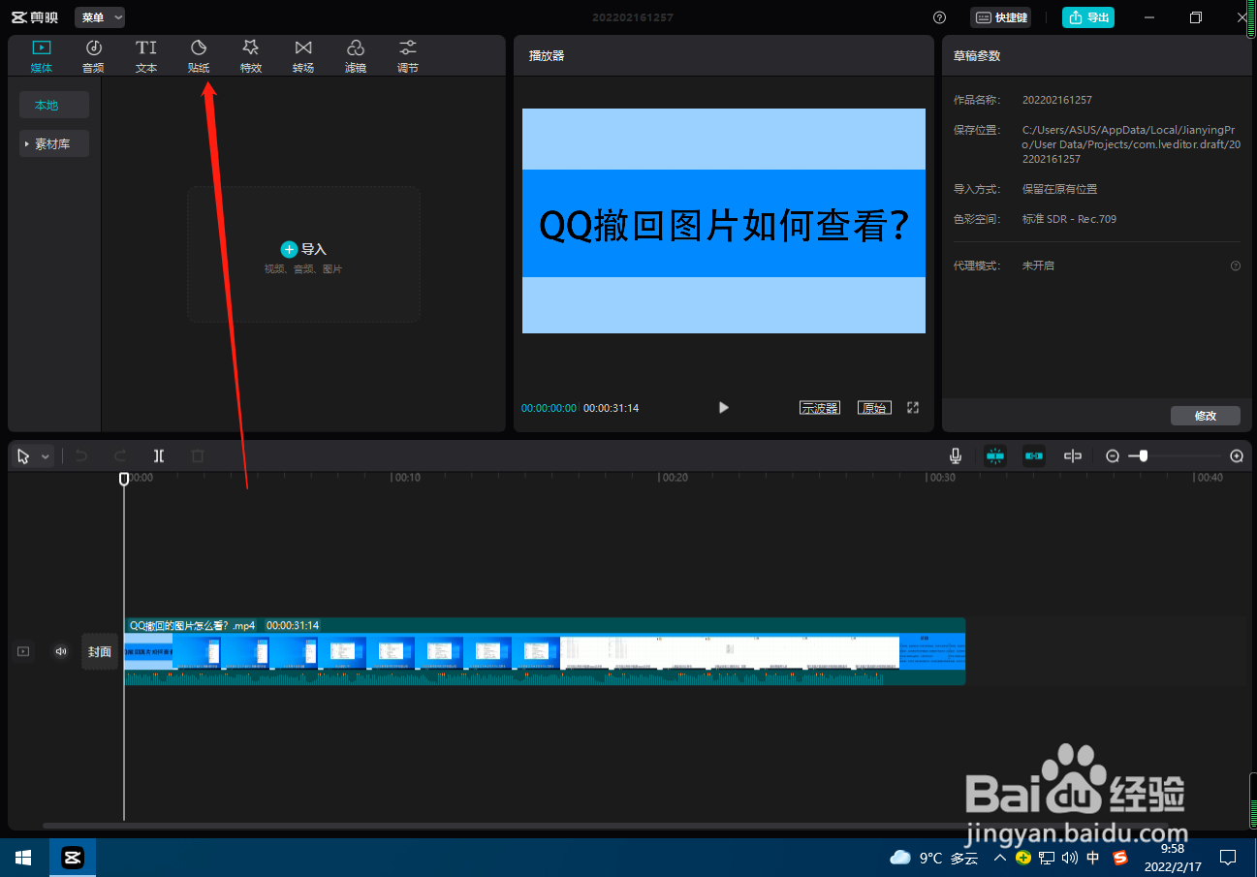The height and width of the screenshot is (877, 1257).
Task: Open the 快捷键 shortcuts button
Action: tap(1001, 17)
